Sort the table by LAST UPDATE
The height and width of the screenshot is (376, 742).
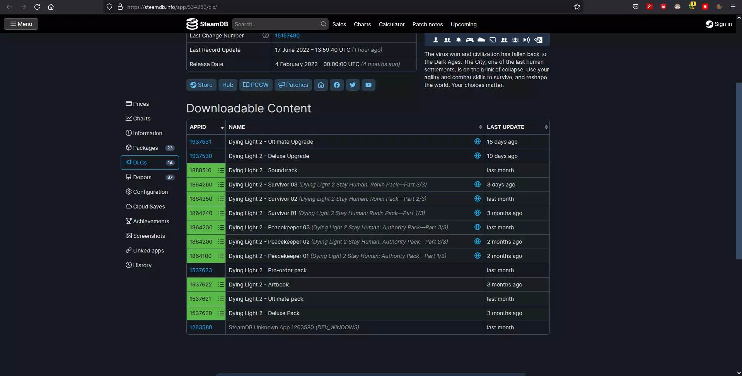(517, 127)
